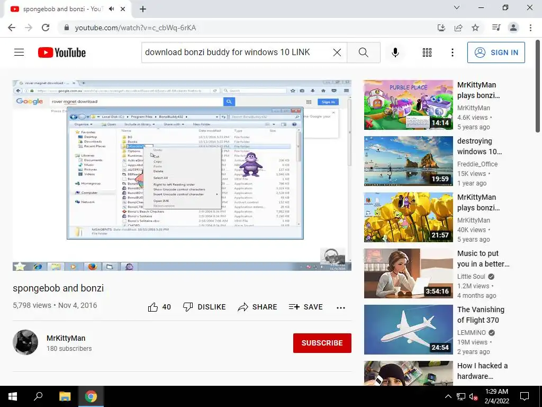The height and width of the screenshot is (407, 542).
Task: Open Windows taskbar search
Action: [38, 396]
